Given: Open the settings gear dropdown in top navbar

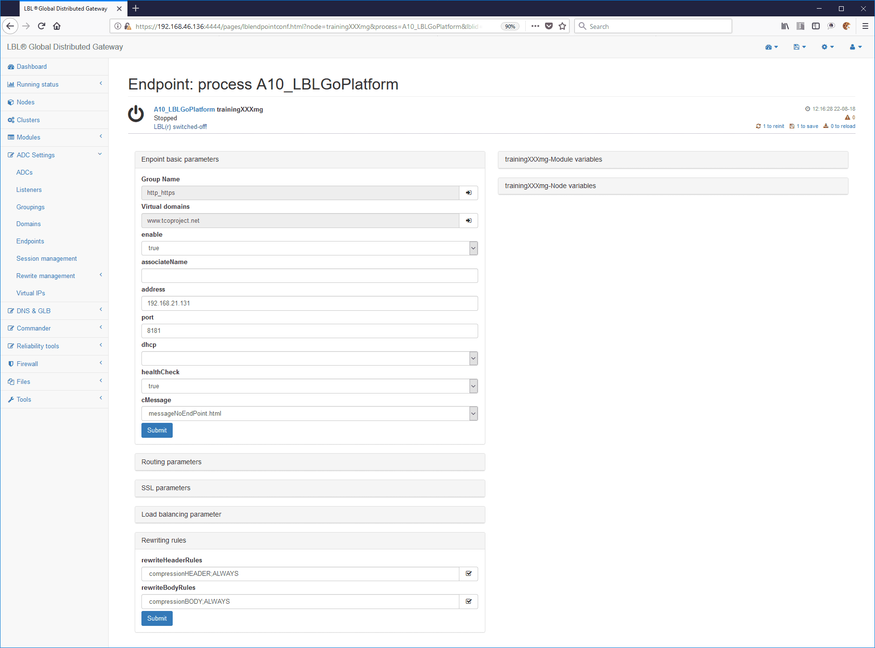Looking at the screenshot, I should [827, 47].
